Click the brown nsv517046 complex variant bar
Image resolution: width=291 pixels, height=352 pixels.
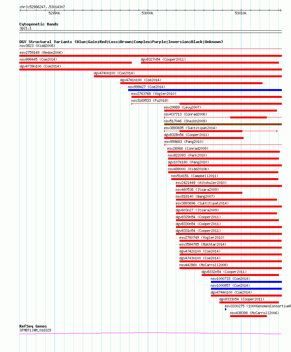click(x=223, y=124)
